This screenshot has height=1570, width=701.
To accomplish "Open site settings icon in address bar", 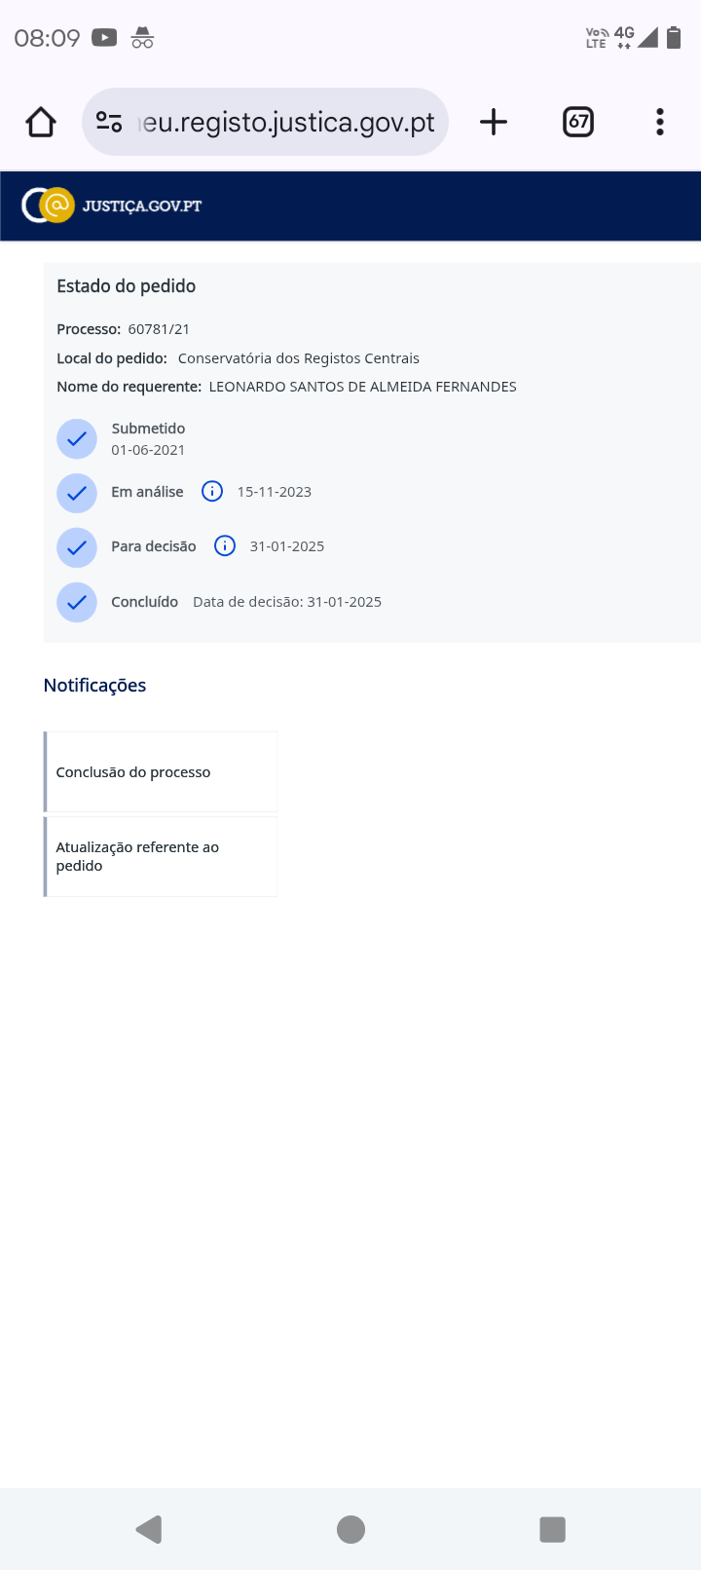I will [x=109, y=123].
